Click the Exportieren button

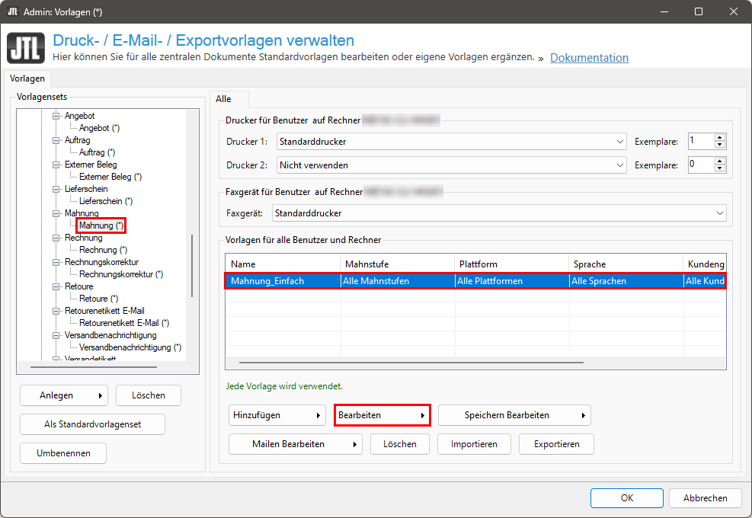point(556,444)
